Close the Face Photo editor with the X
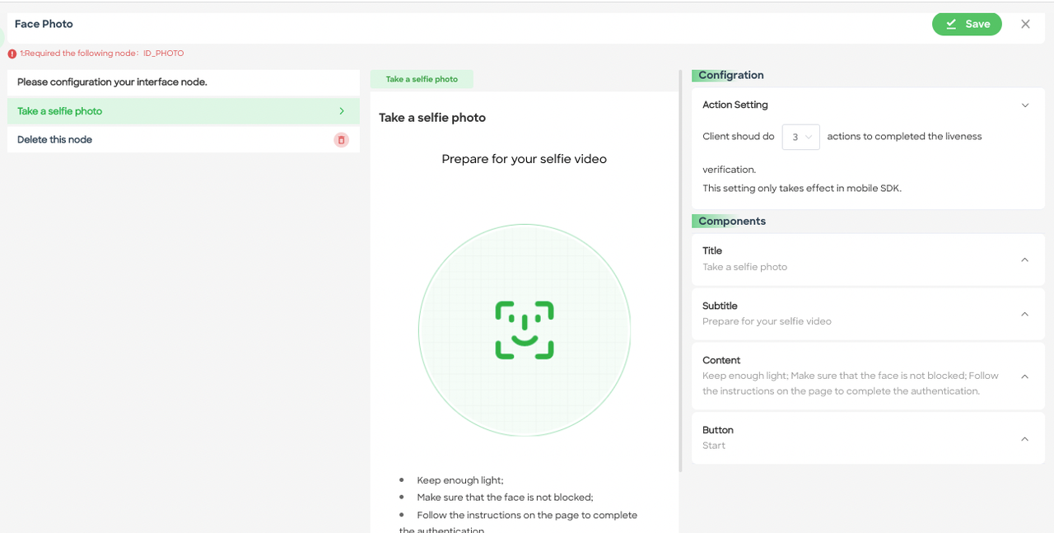 (x=1025, y=24)
